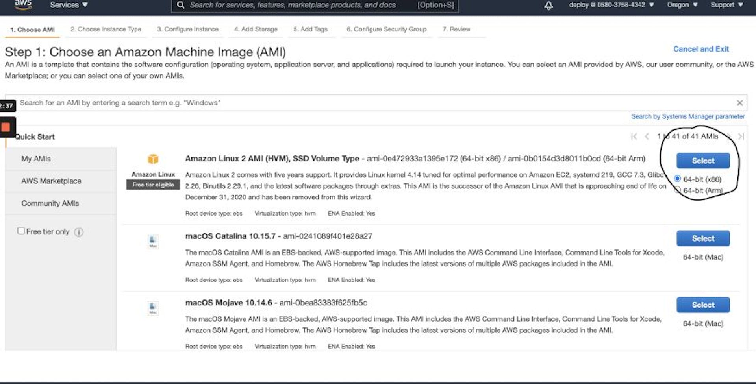Click the macOS Mojave Mac icon

coord(153,307)
